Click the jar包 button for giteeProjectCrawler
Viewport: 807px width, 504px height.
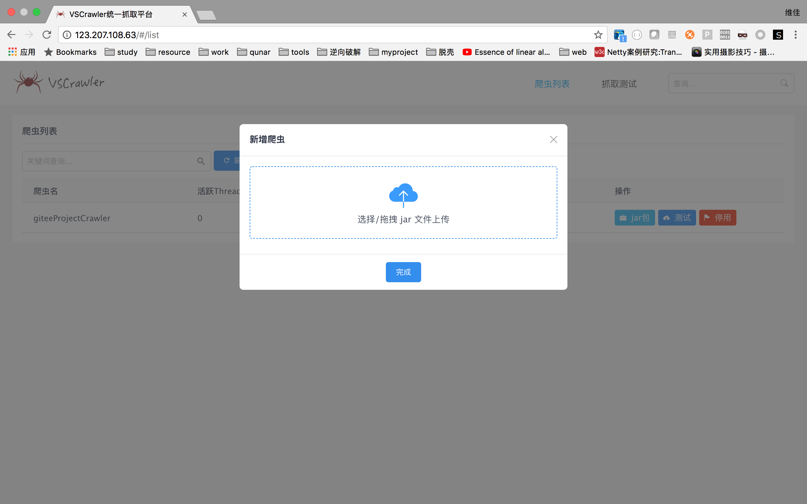(634, 218)
